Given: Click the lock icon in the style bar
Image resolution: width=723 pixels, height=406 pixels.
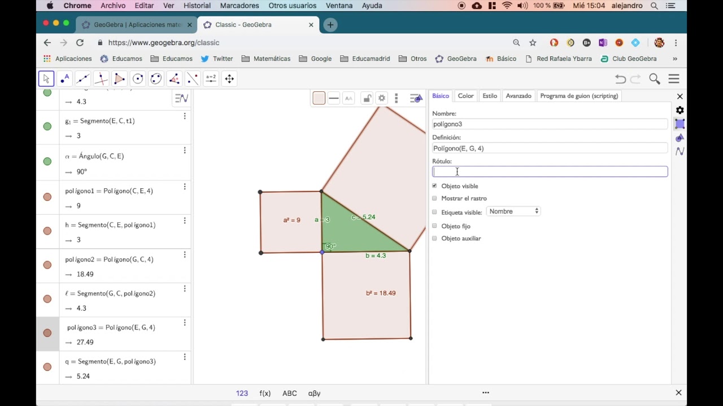Looking at the screenshot, I should pos(367,99).
